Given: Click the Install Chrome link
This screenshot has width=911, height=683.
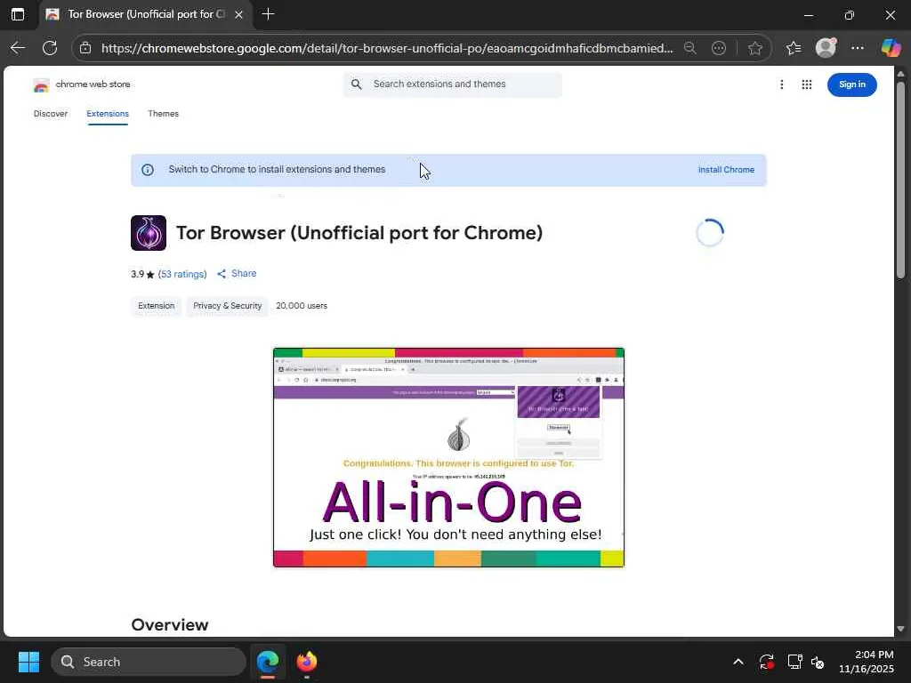Looking at the screenshot, I should tap(726, 170).
